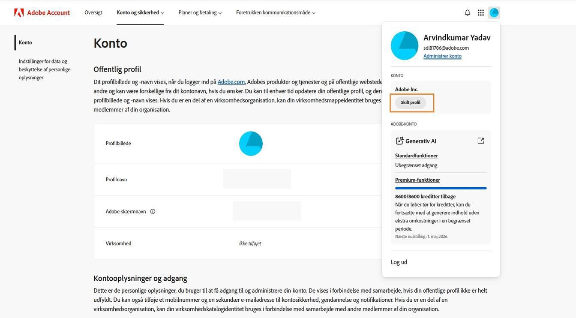This screenshot has height=318, width=576.
Task: Click the Profilnavn field
Action: coord(257,179)
